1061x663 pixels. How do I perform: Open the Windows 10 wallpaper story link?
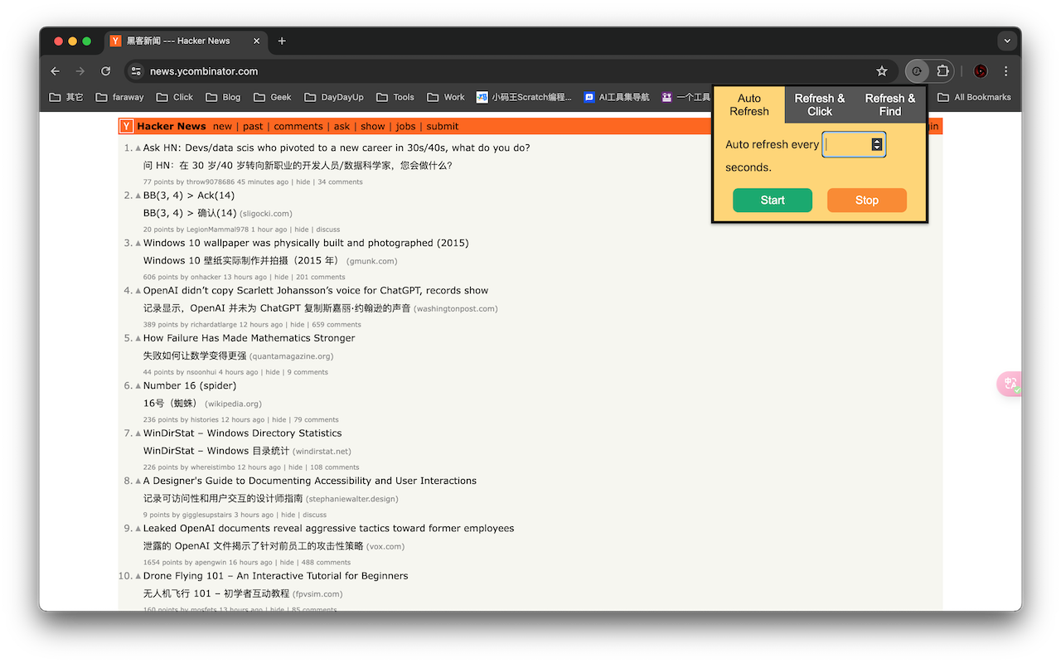[x=306, y=243]
